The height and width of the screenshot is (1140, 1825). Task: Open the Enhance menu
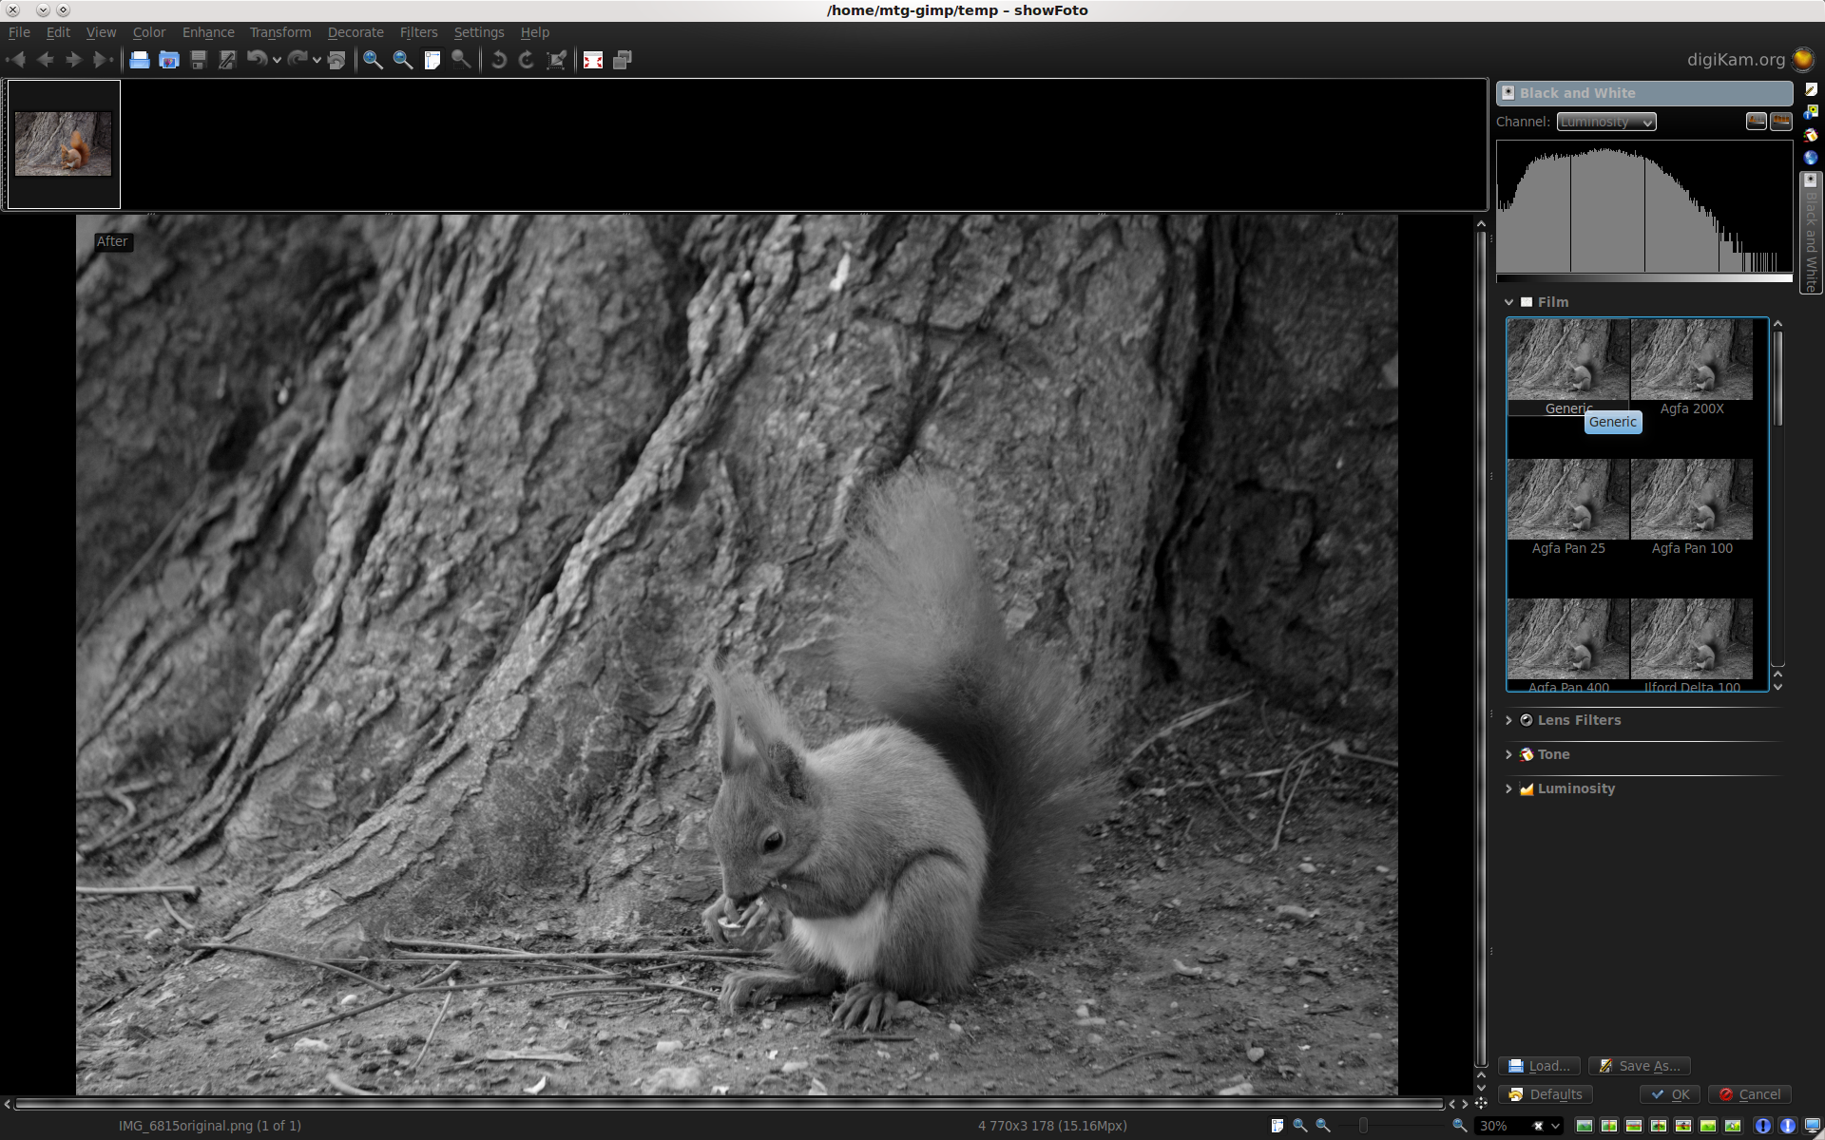tap(208, 32)
